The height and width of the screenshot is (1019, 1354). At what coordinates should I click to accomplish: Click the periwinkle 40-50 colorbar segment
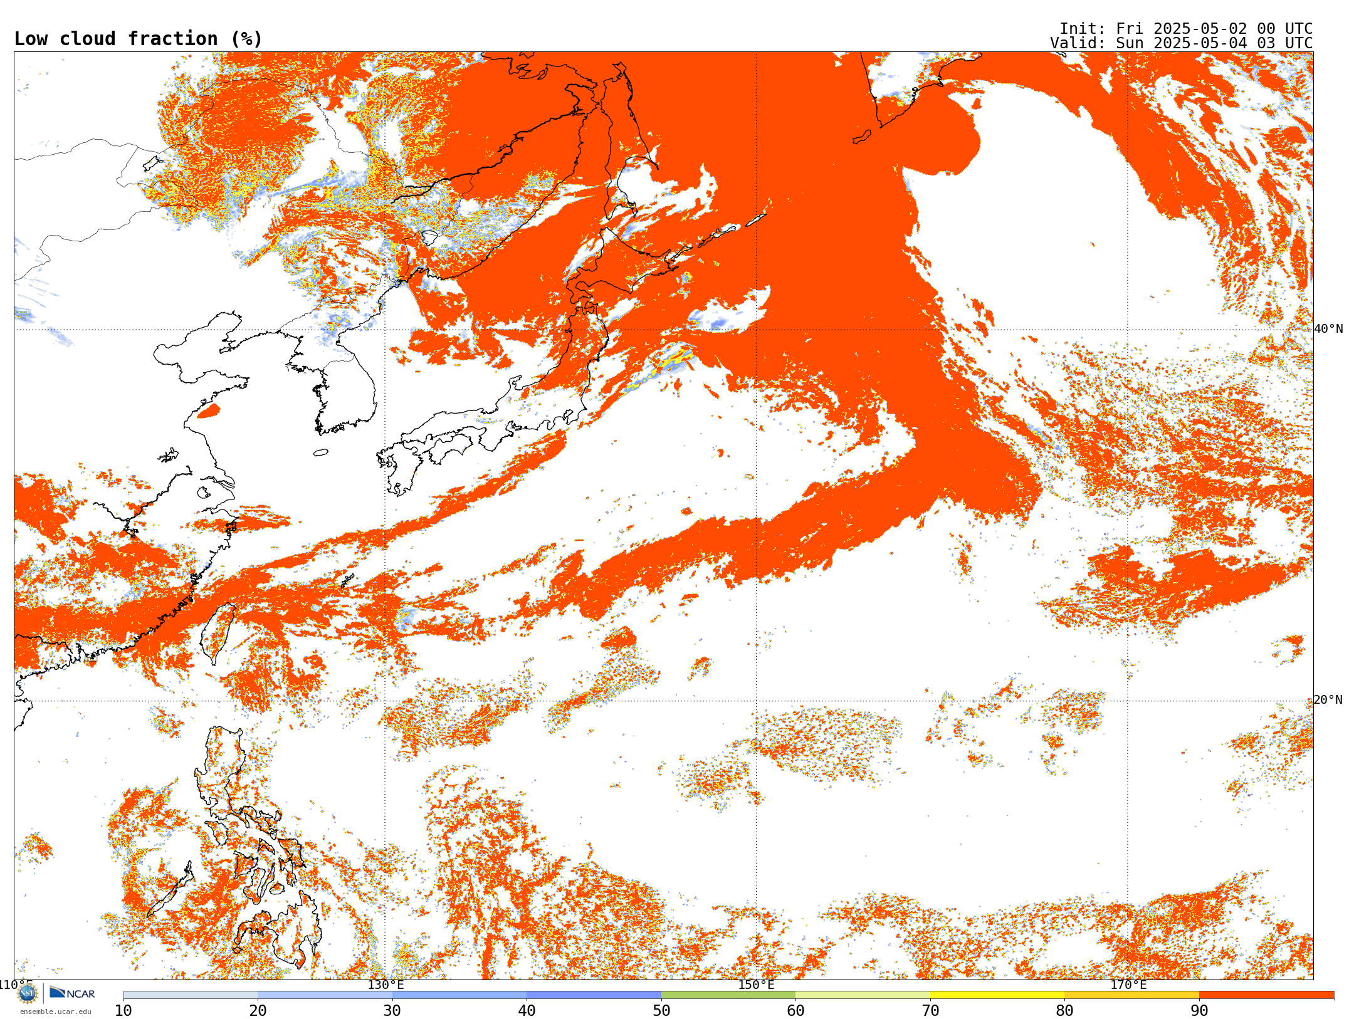[594, 995]
